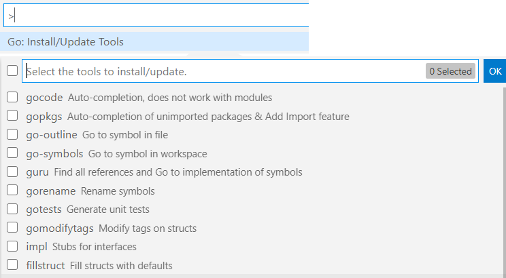The width and height of the screenshot is (506, 278).
Task: Focus the command palette input box
Action: click(x=156, y=16)
